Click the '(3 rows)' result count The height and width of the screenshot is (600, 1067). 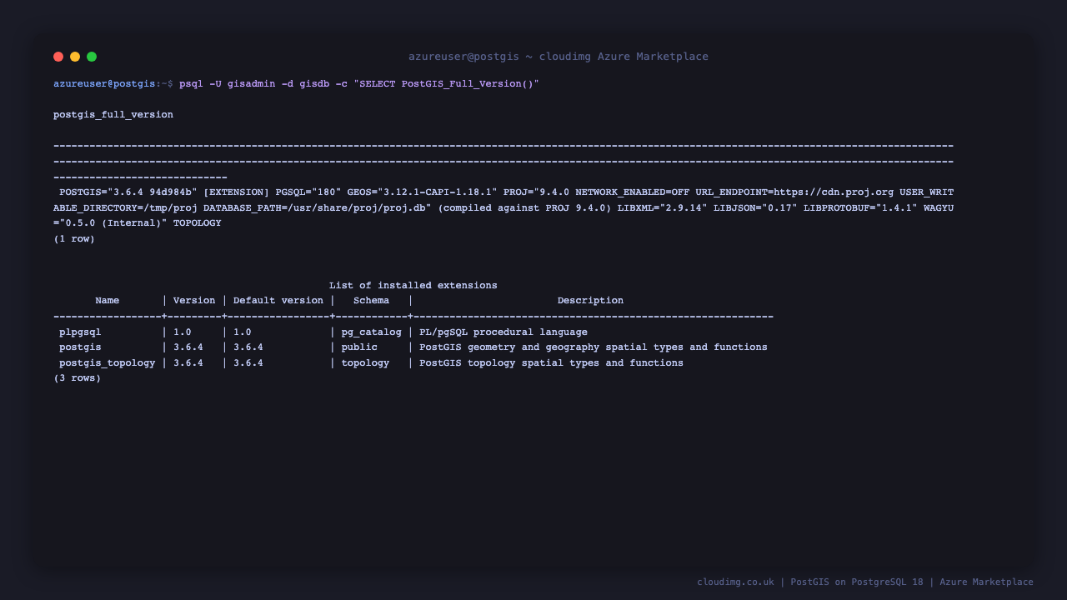pyautogui.click(x=78, y=378)
